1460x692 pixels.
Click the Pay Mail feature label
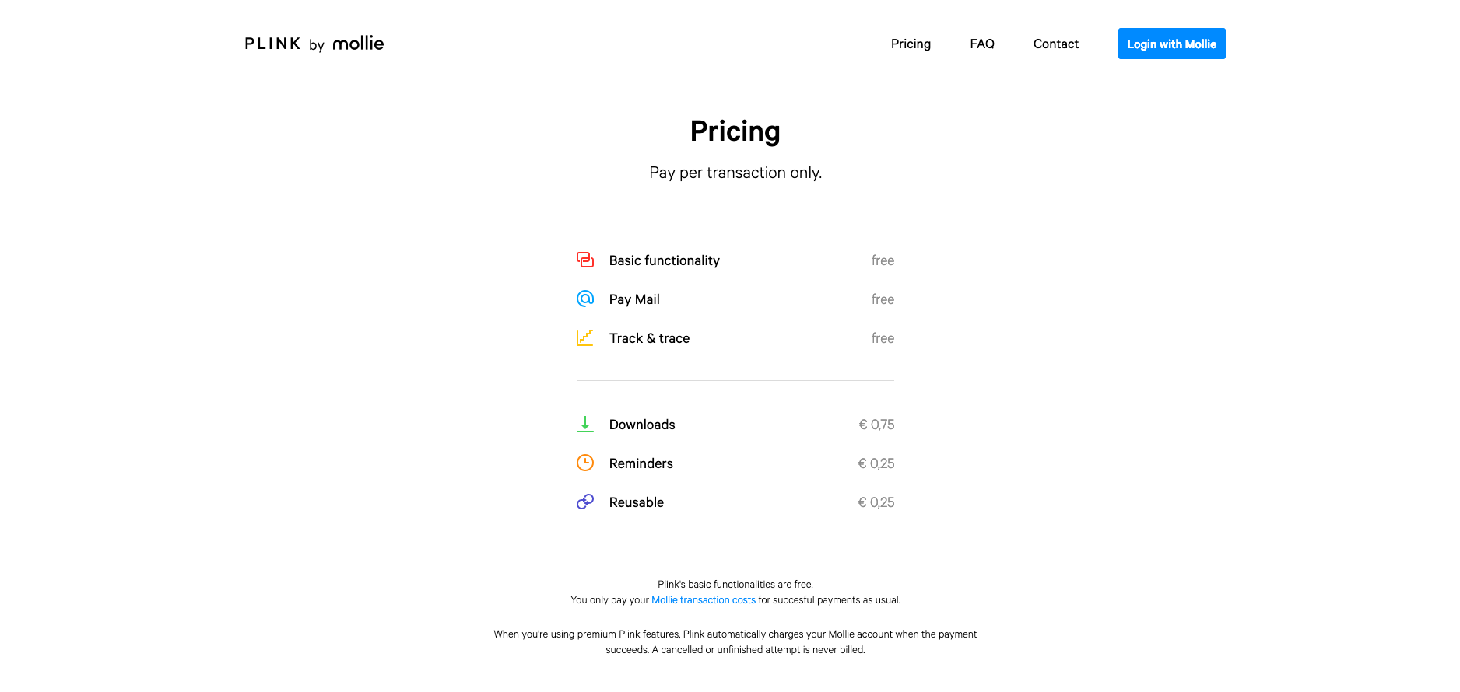point(634,299)
